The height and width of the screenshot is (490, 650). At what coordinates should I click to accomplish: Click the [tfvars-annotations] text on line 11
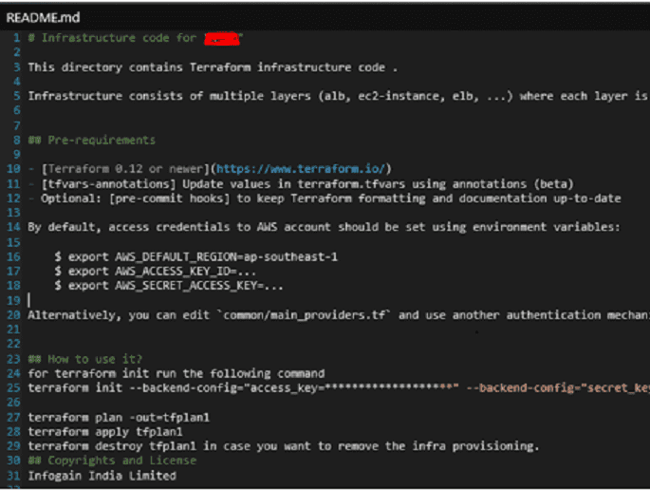[x=108, y=184]
